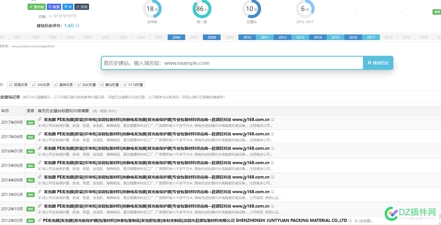Open the IP lookup button
The width and height of the screenshot is (441, 225).
[68, 7]
